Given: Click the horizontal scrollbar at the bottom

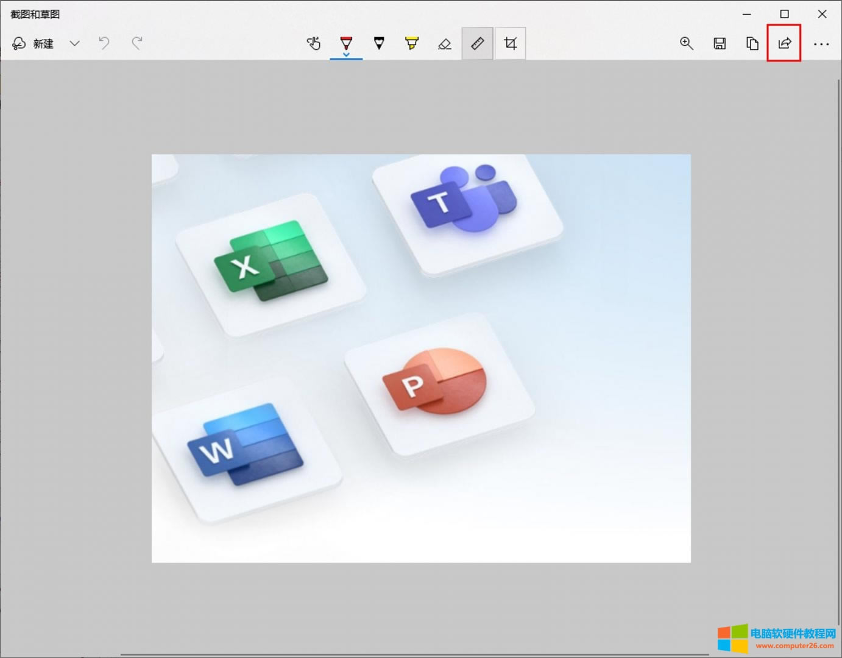Looking at the screenshot, I should point(414,655).
